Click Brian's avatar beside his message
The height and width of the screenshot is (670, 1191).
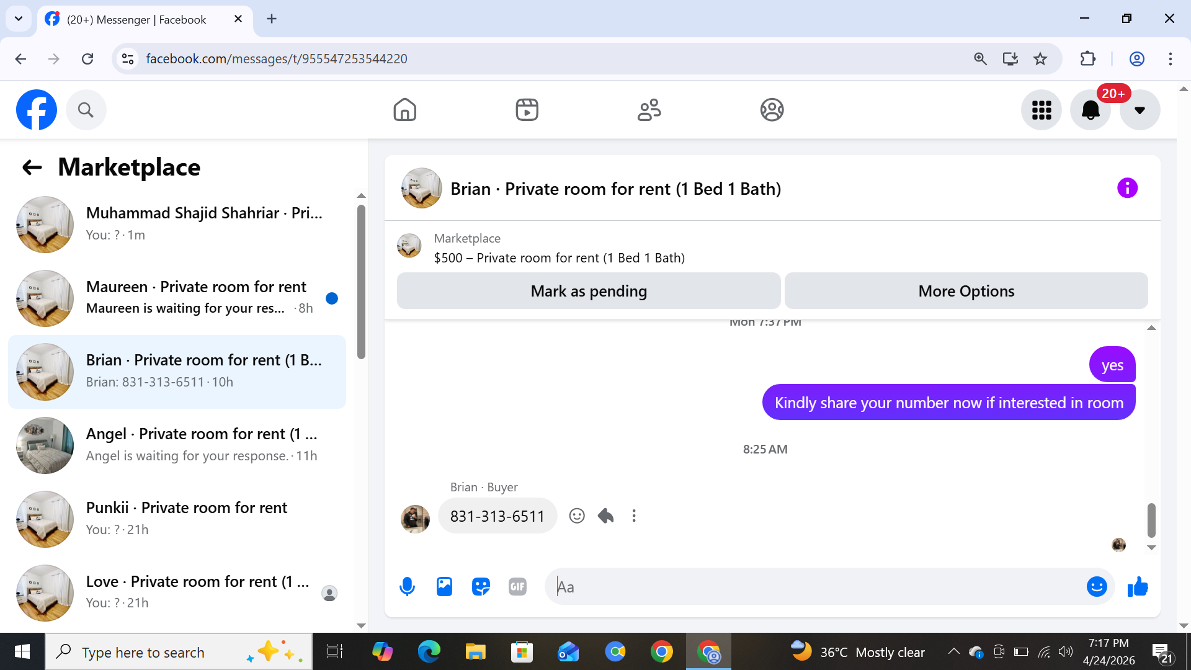point(416,519)
